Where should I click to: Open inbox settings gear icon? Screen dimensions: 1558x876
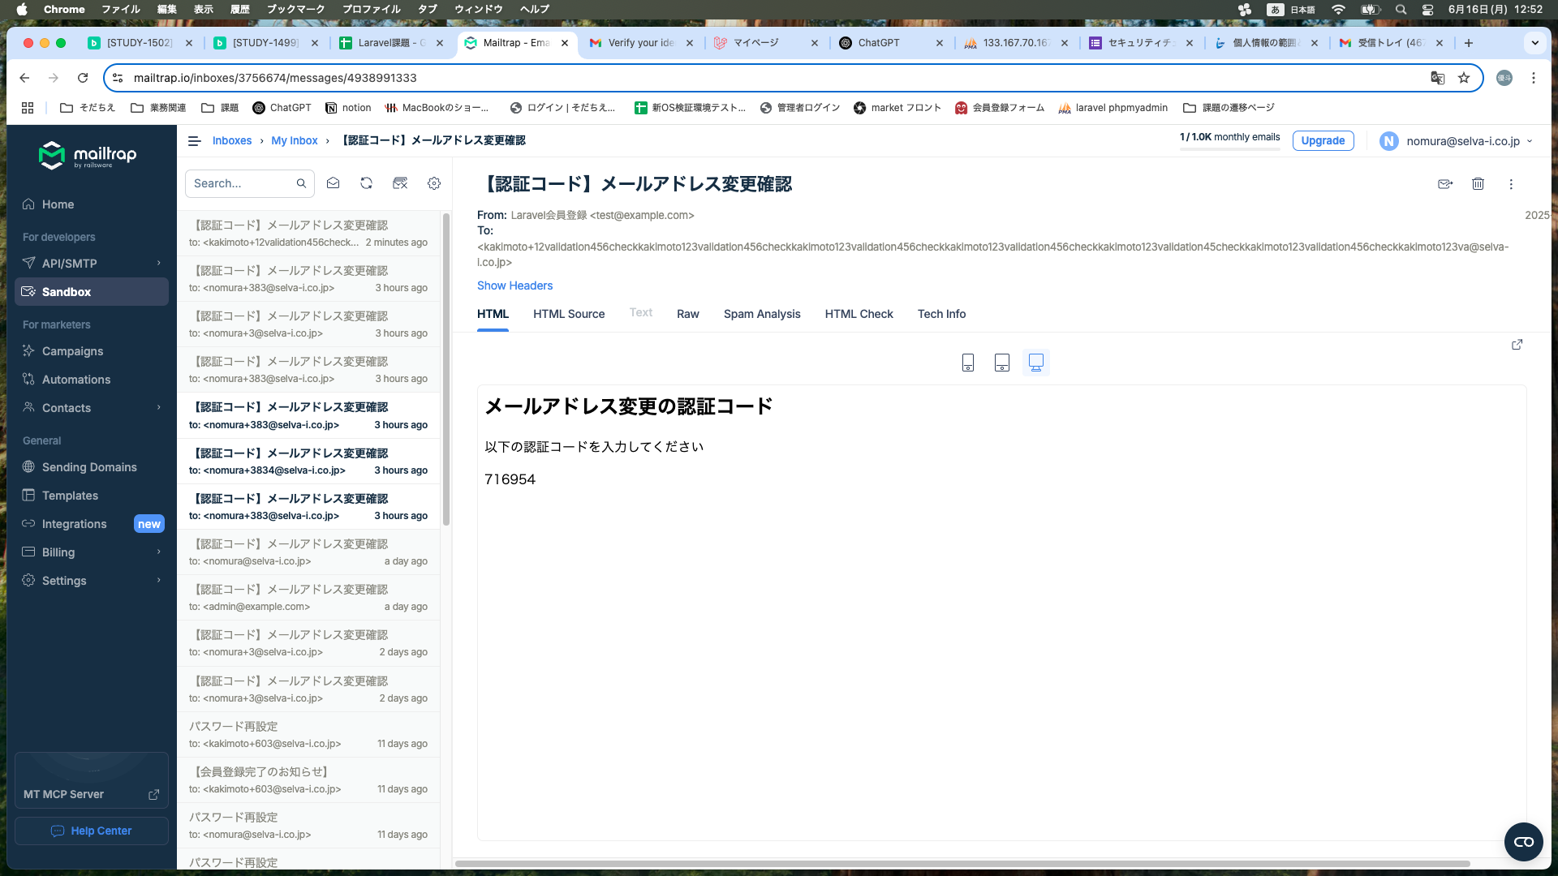pos(434,183)
